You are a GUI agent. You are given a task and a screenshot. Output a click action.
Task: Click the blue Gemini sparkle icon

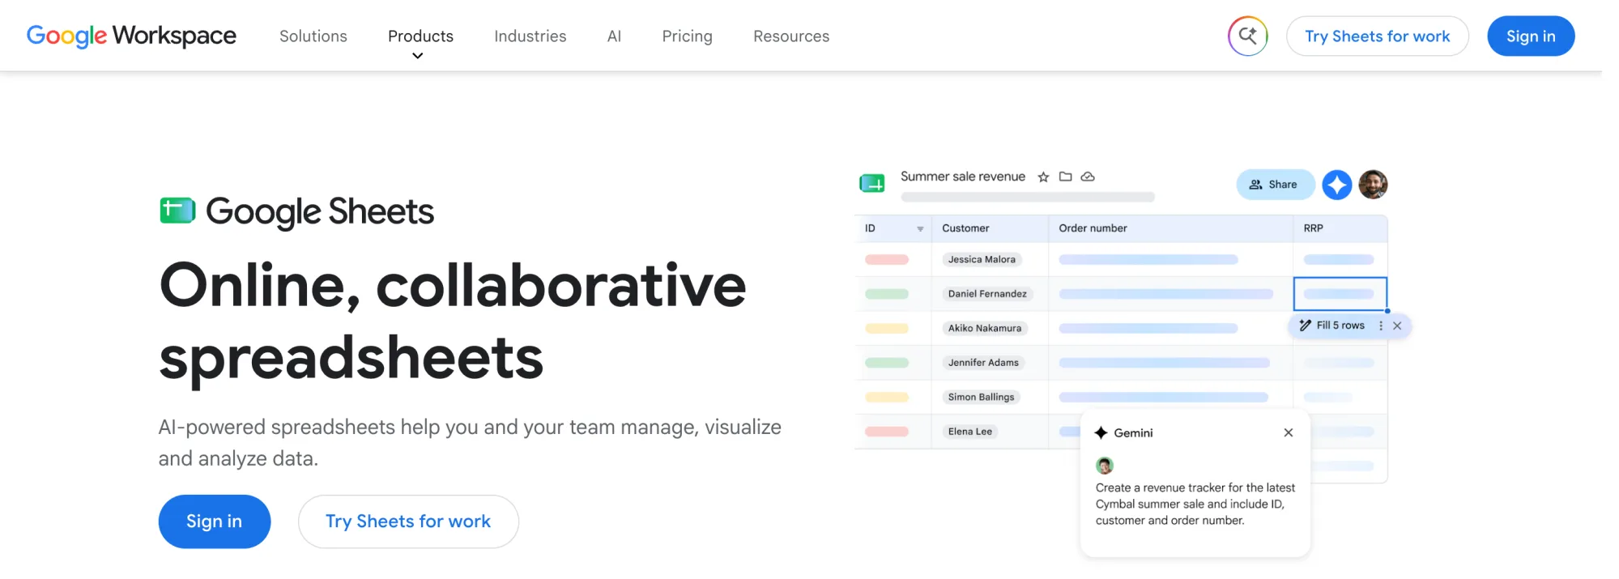pyautogui.click(x=1337, y=185)
